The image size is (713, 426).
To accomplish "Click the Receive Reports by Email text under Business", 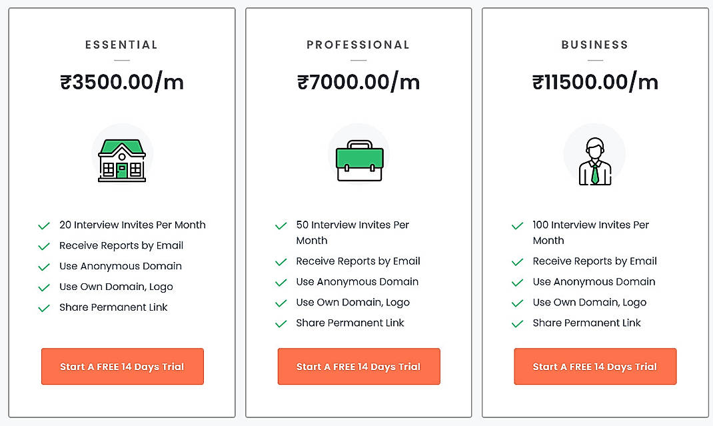I will pos(594,261).
